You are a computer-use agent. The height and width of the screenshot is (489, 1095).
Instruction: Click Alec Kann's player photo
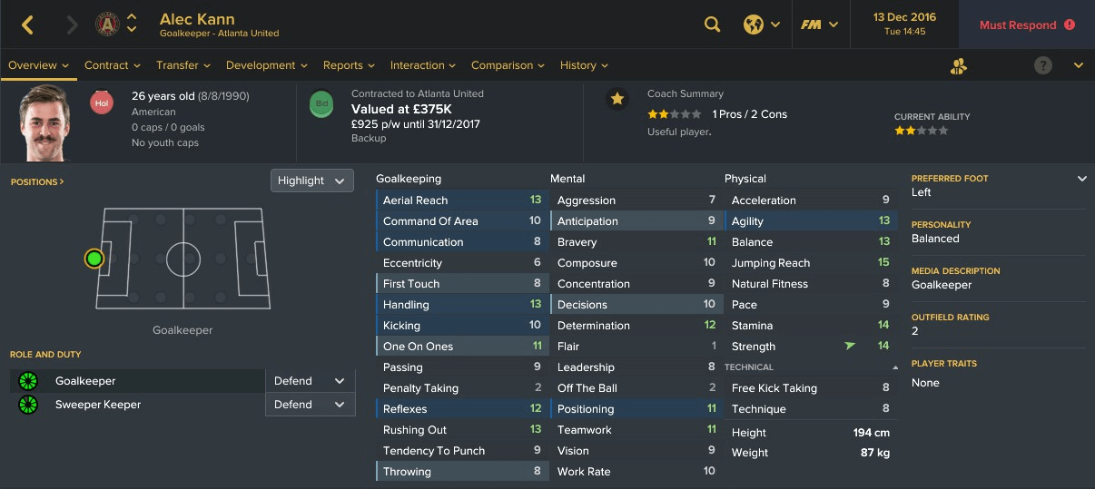click(44, 122)
